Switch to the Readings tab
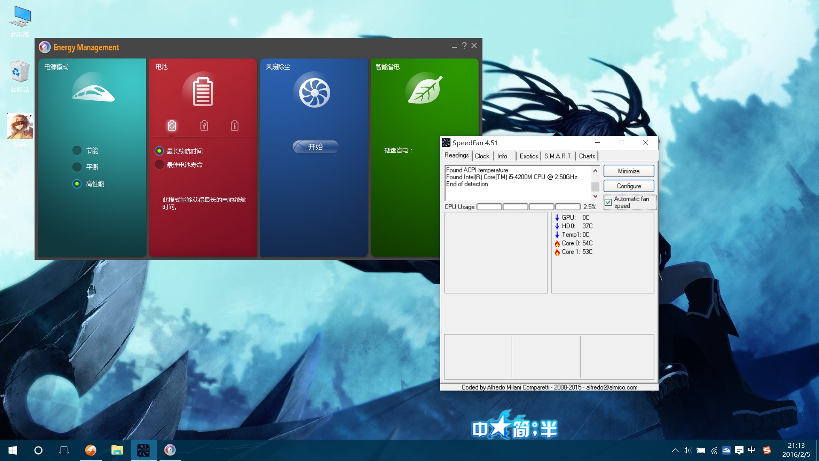Viewport: 819px width, 461px height. pos(456,155)
